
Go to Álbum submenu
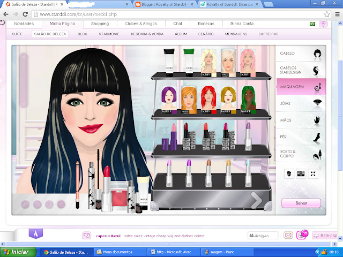pyautogui.click(x=181, y=34)
